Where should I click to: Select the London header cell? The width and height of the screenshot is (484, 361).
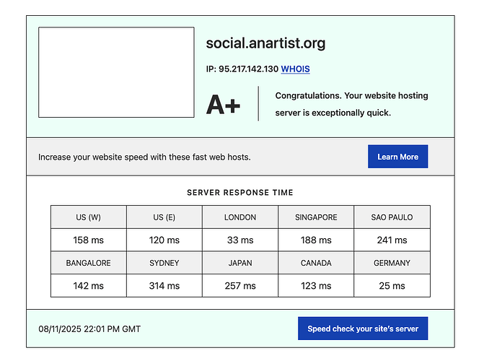pos(240,217)
